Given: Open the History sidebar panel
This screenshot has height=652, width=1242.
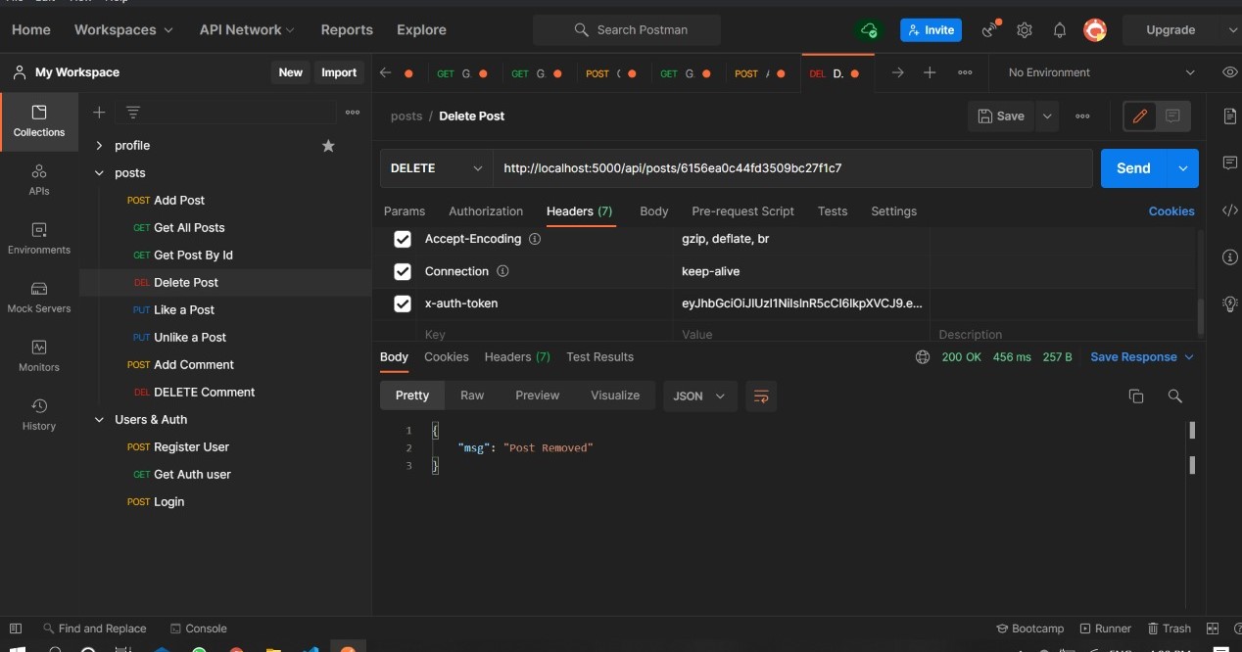Looking at the screenshot, I should coord(39,415).
